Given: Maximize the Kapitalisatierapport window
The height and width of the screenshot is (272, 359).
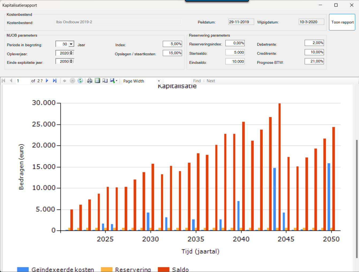Looking at the screenshot, I should (336, 5).
